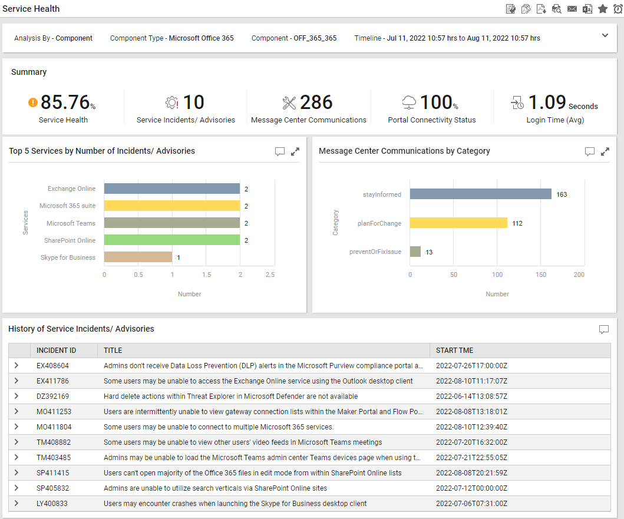
Task: Expand incident row LY400833
Action: tap(16, 503)
